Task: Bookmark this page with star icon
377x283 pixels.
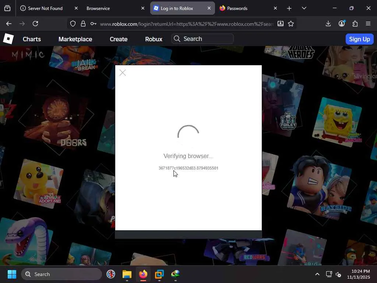Action: point(291,24)
